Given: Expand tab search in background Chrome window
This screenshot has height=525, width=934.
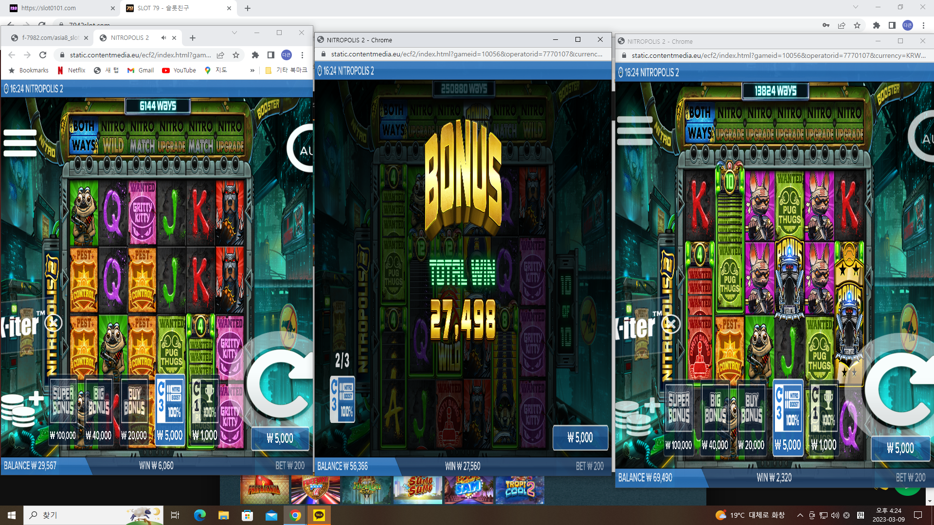Looking at the screenshot, I should coord(856,7).
